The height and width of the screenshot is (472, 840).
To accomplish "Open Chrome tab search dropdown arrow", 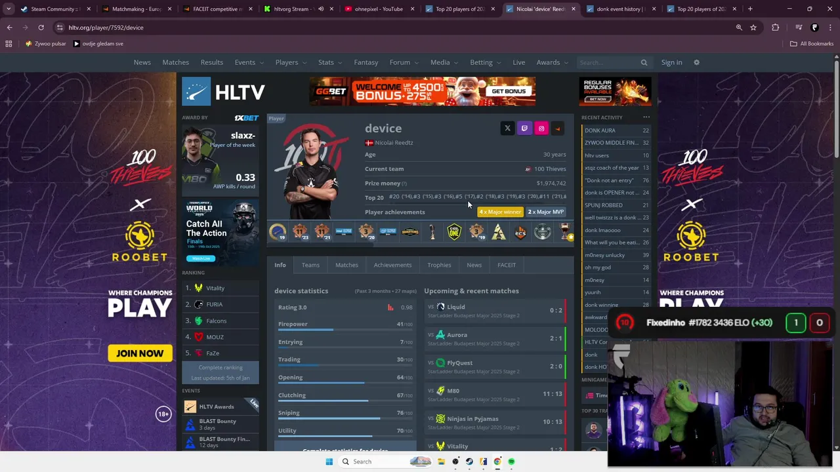I will point(9,9).
